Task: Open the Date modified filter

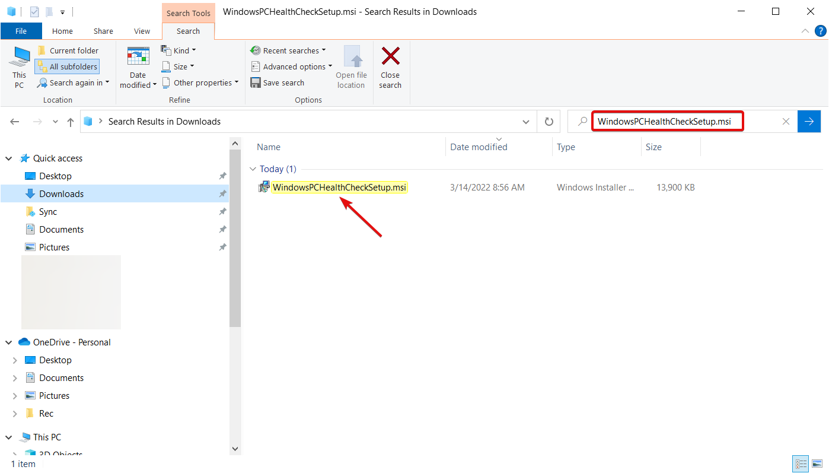Action: 138,68
